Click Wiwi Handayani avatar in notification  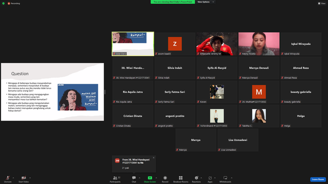(x=117, y=160)
